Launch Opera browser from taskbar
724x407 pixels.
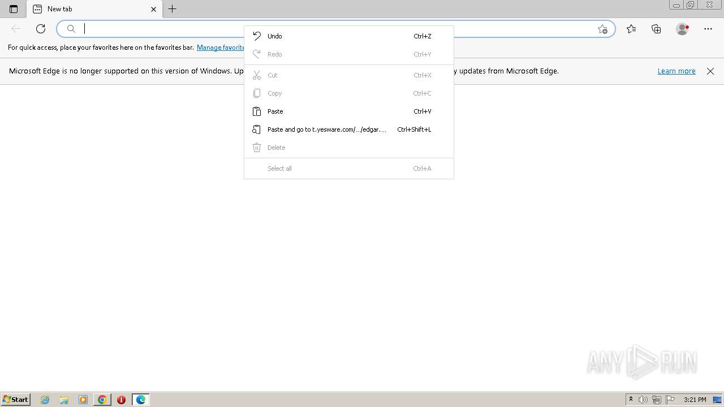(121, 400)
